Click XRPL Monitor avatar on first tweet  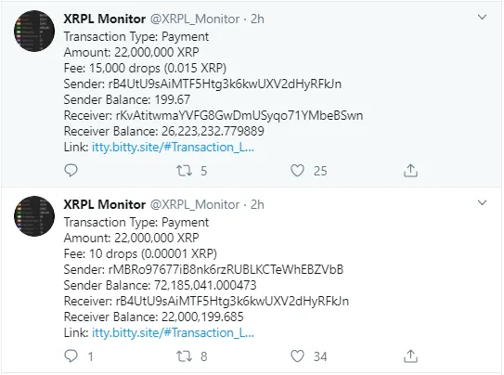(x=34, y=31)
